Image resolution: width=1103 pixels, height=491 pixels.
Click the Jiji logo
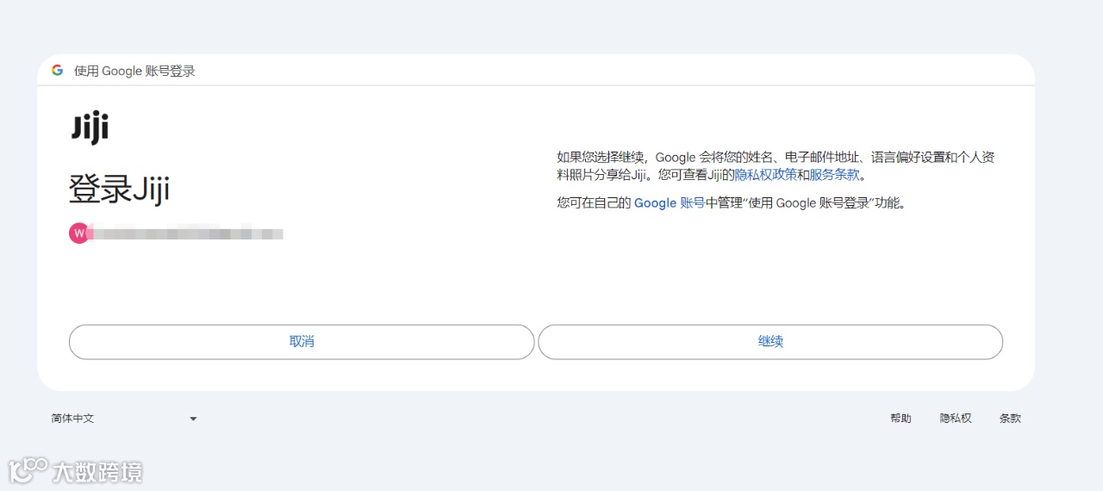[90, 128]
